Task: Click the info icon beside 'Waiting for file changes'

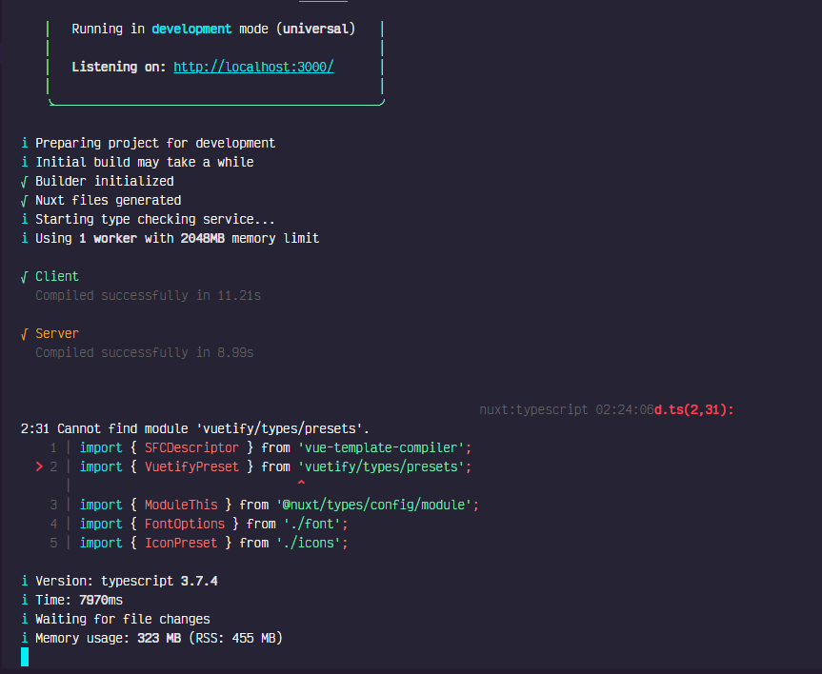Action: pyautogui.click(x=24, y=620)
